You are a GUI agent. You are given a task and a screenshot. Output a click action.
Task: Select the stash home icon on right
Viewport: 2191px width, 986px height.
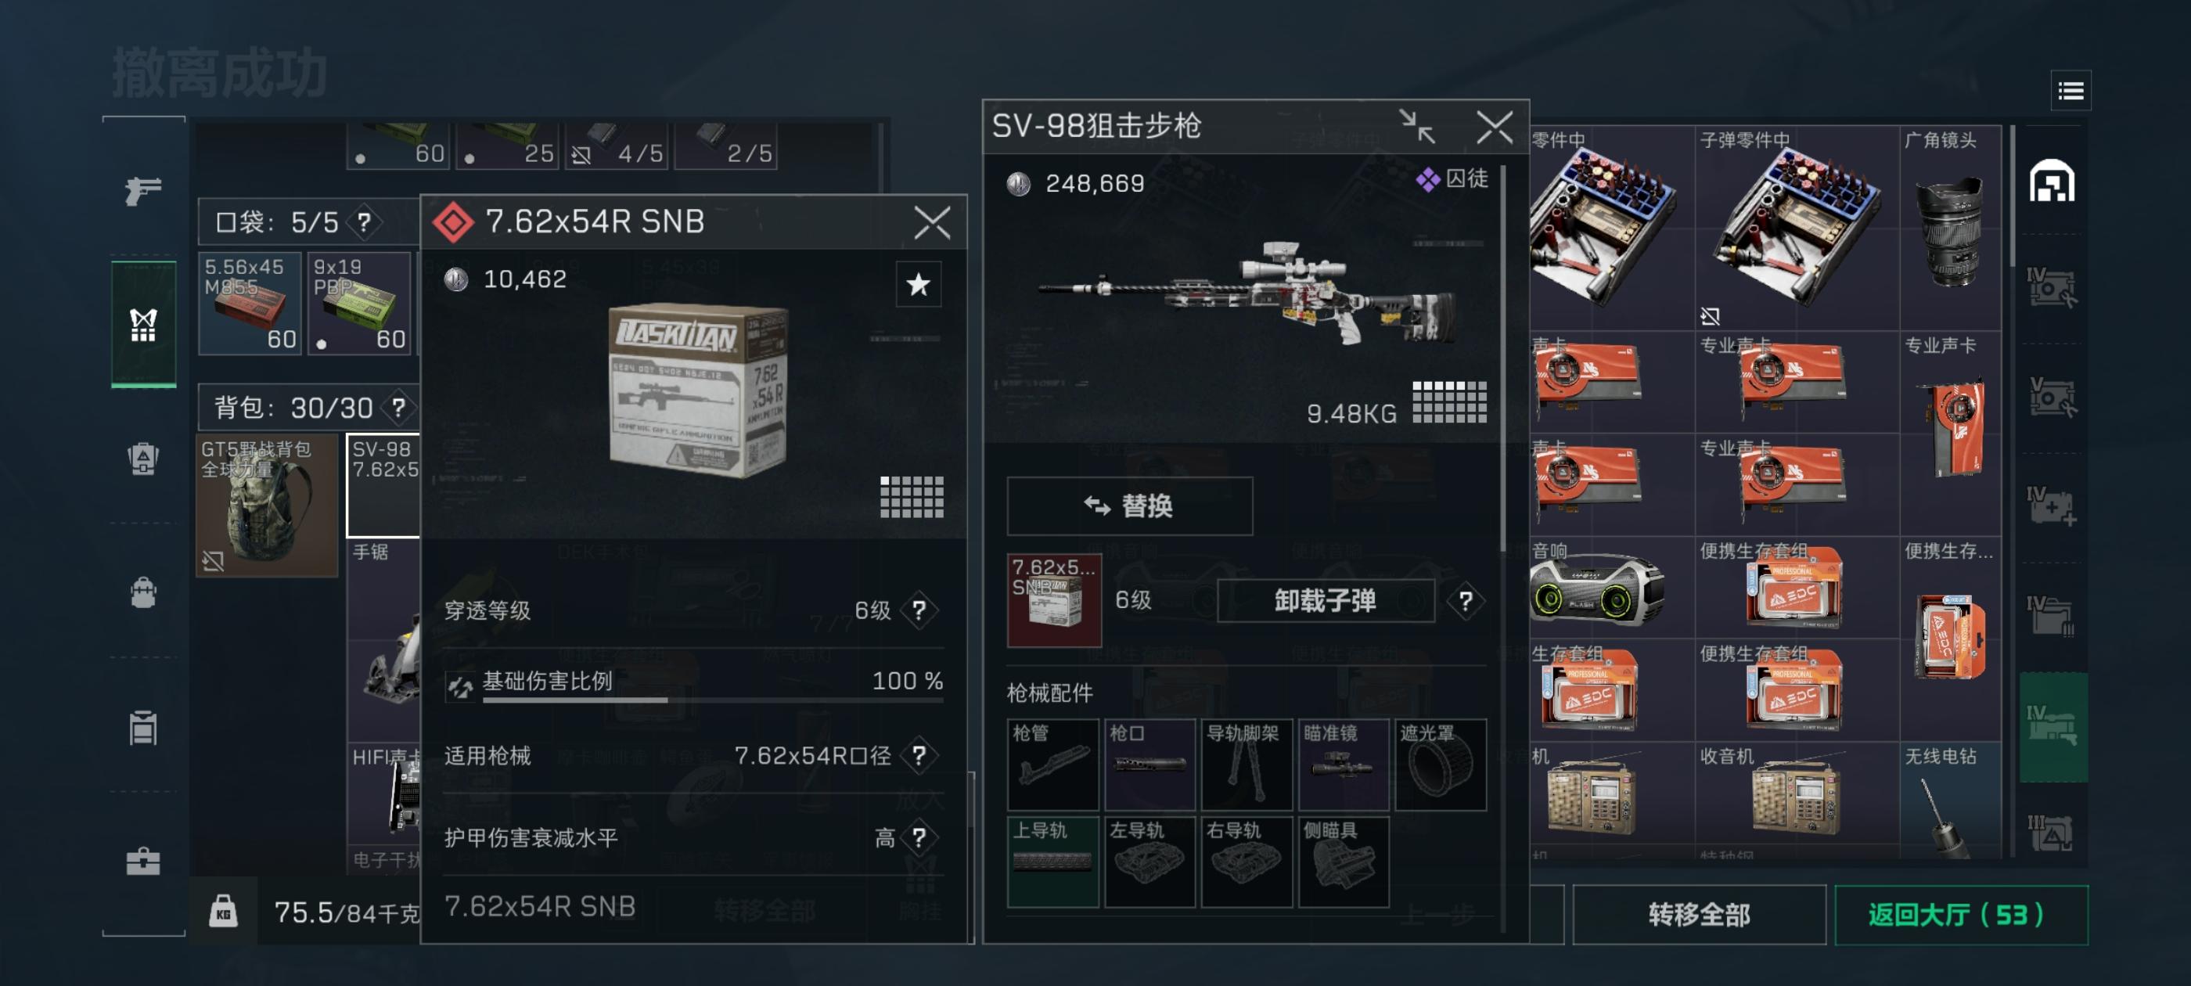[x=2052, y=182]
